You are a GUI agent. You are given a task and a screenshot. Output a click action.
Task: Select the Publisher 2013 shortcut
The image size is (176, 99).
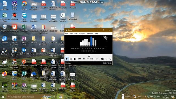24,75
